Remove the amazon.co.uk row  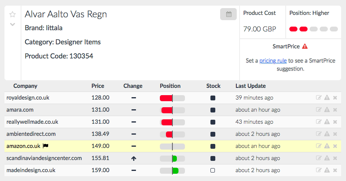pos(335,146)
